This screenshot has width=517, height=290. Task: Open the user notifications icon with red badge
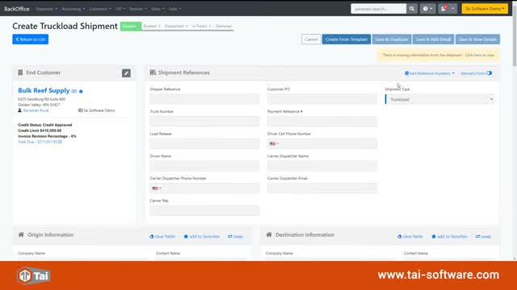pyautogui.click(x=443, y=9)
